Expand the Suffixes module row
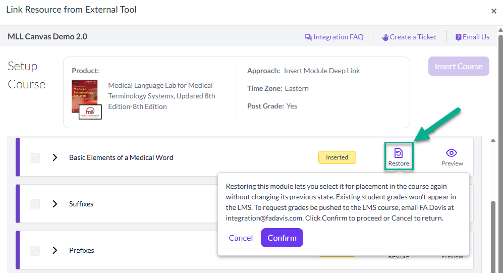Screen dimensions: 503x273 pyautogui.click(x=55, y=204)
